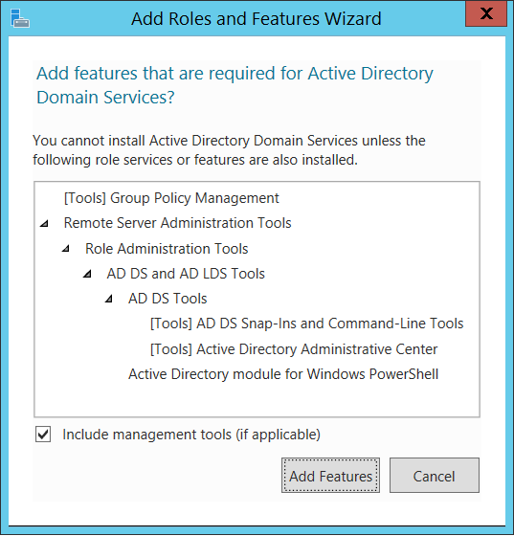Close the Add Roles and Features Wizard

coord(486,13)
